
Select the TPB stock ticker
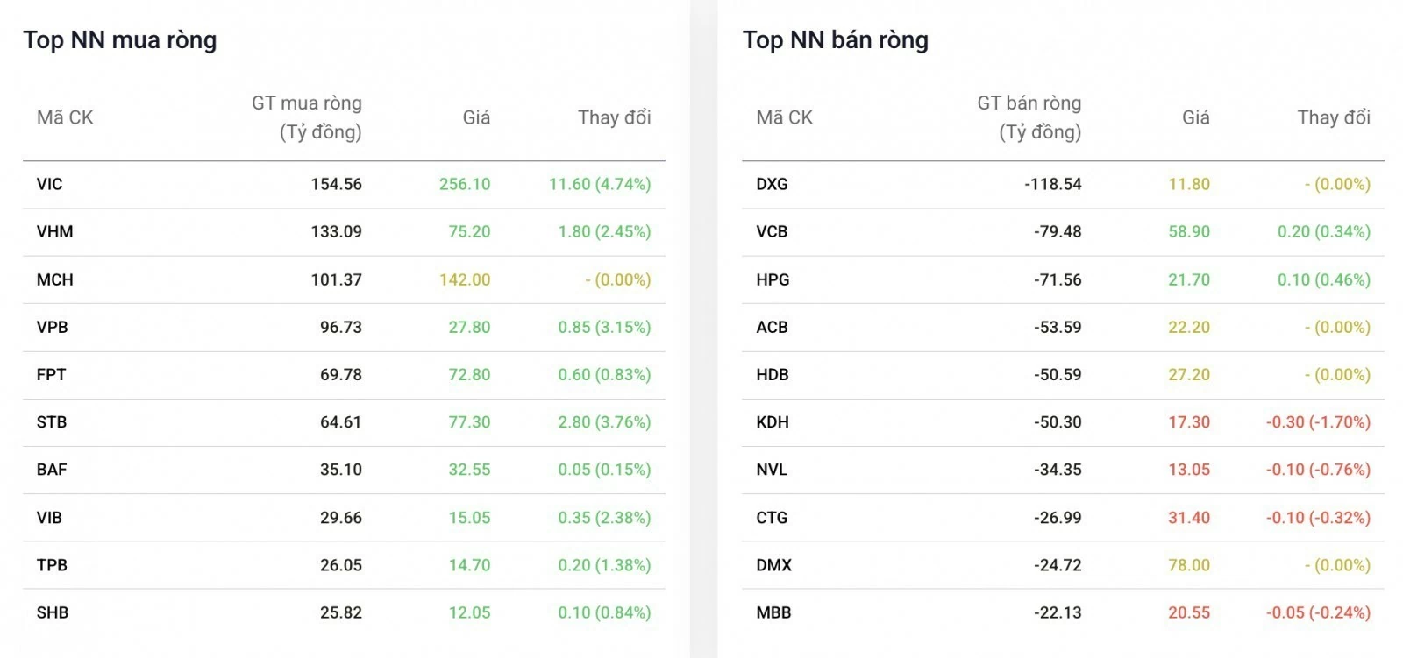pyautogui.click(x=53, y=564)
